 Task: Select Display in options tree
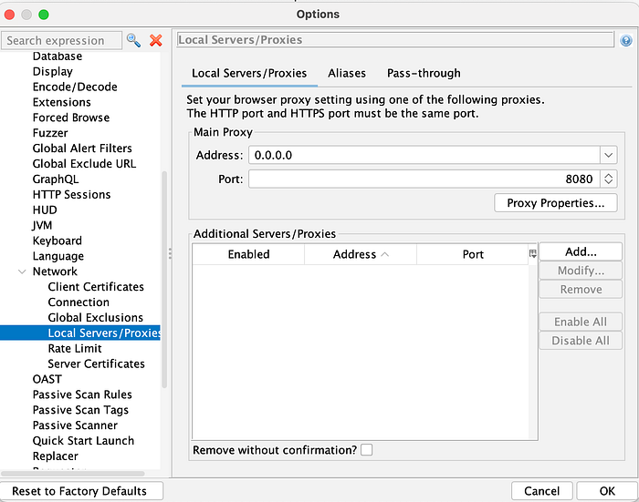(53, 72)
